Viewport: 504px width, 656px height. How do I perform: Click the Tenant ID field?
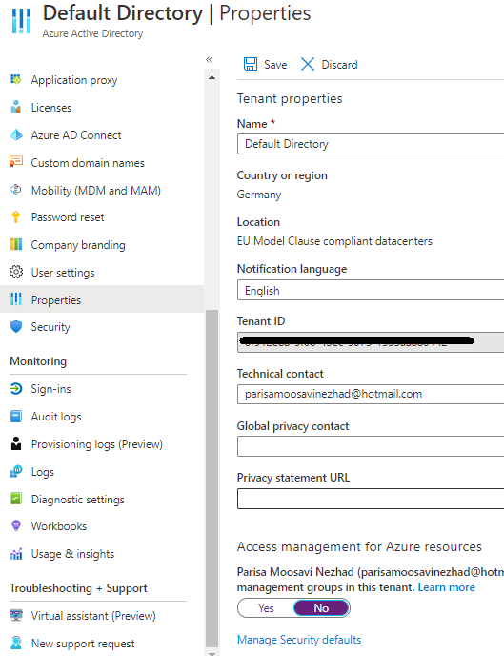371,342
